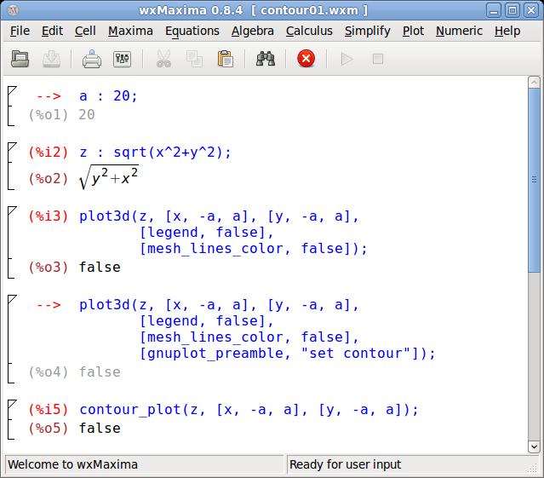
Task: Click '[legend, false],' in the %i3 cell
Action: point(207,233)
